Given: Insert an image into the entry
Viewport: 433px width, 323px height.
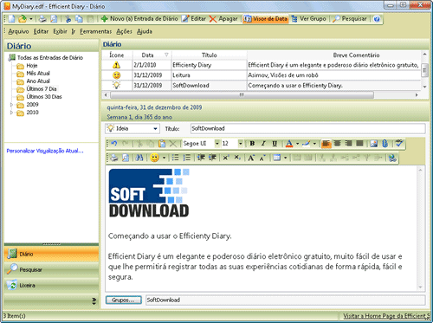Looking at the screenshot, I should [x=374, y=144].
